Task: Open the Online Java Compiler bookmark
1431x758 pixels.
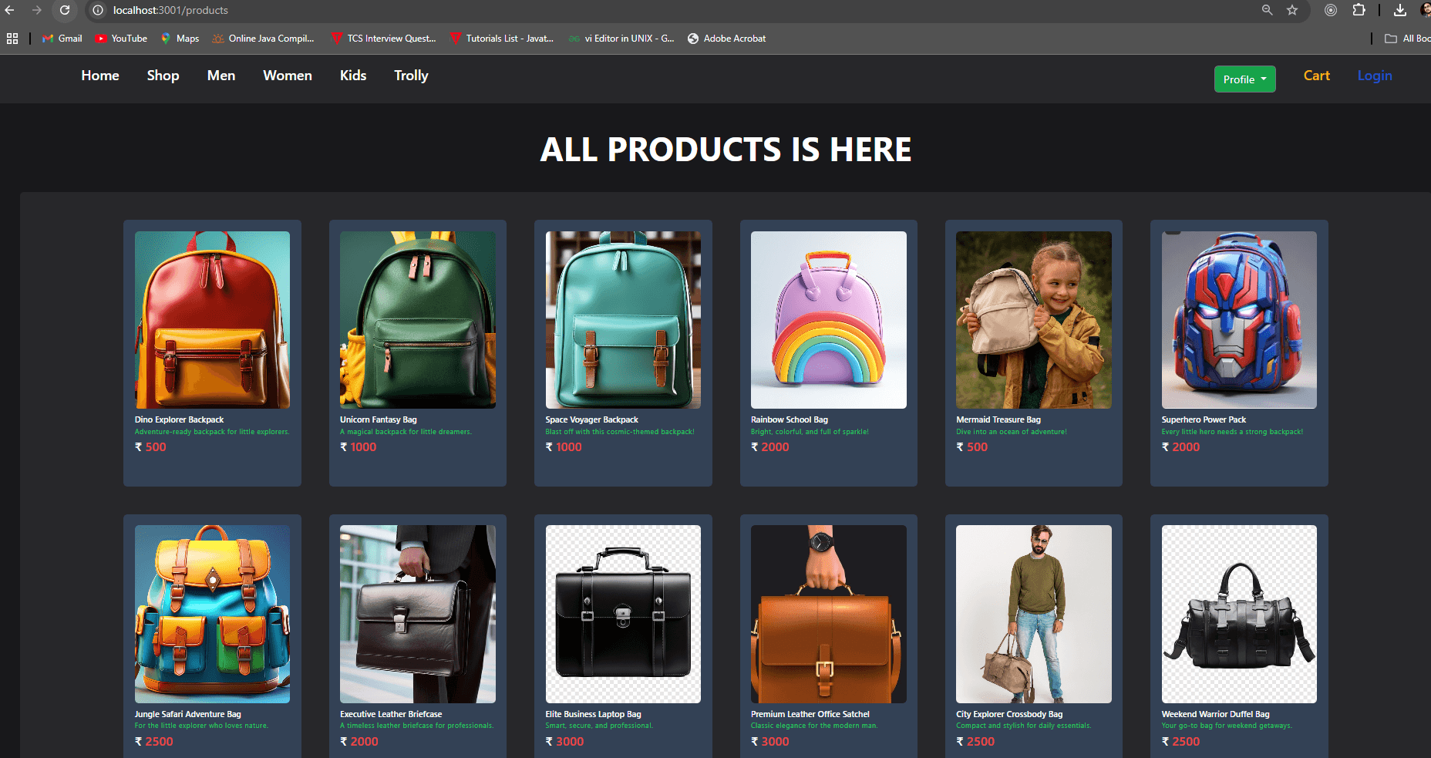Action: click(x=264, y=39)
